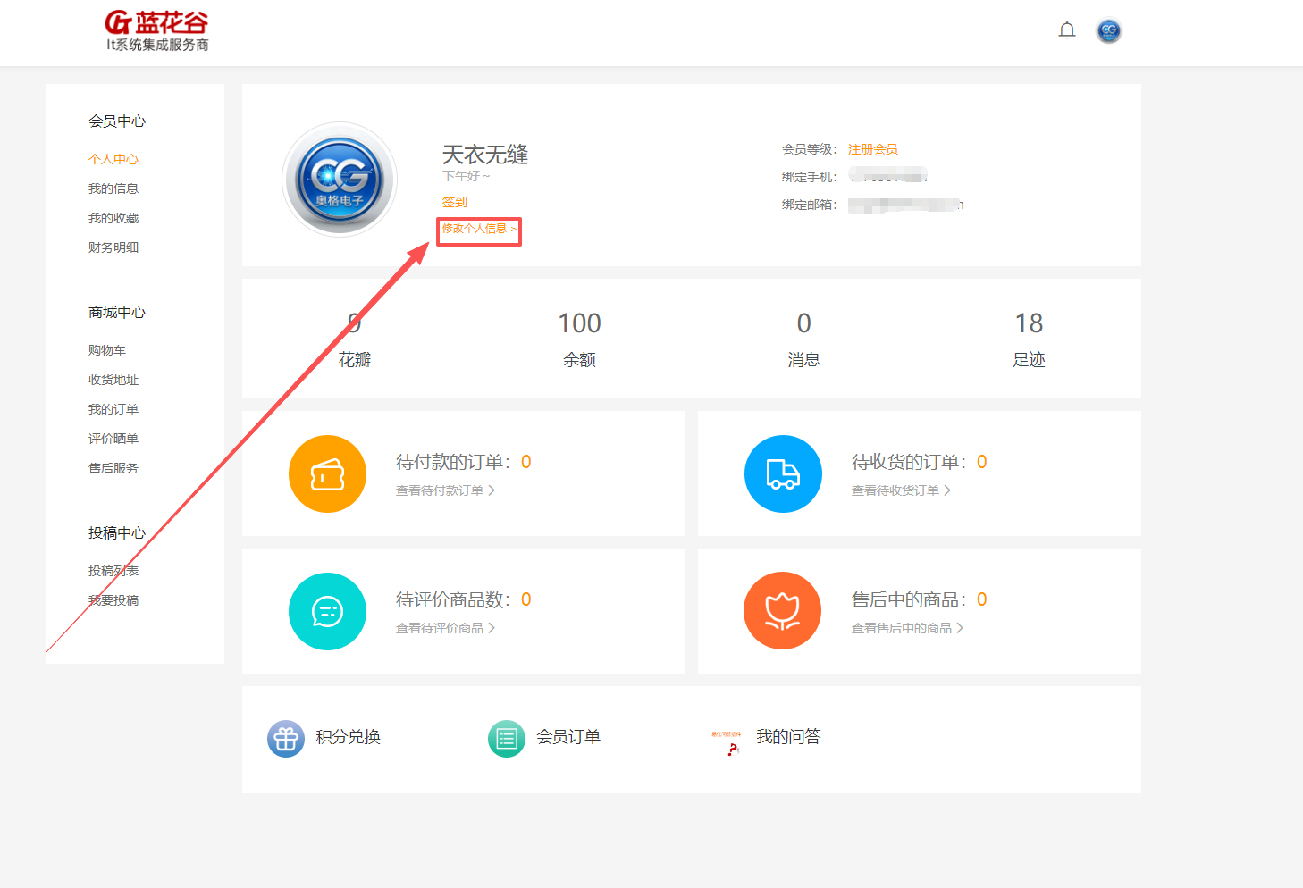Screen dimensions: 1303x888
Task: Click the green 会员订单 list icon
Action: pyautogui.click(x=506, y=738)
